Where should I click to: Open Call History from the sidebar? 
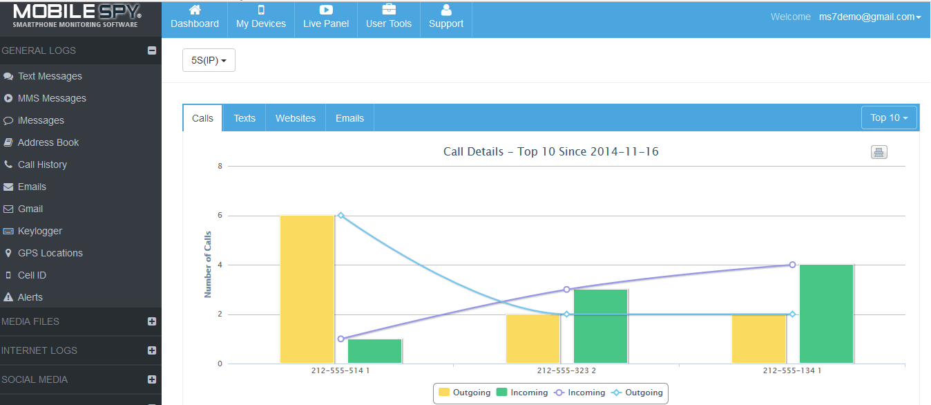click(46, 164)
